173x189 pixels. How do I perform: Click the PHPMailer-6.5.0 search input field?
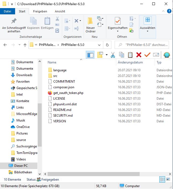point(145,45)
